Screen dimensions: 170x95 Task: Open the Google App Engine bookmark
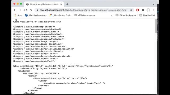tap(61, 15)
